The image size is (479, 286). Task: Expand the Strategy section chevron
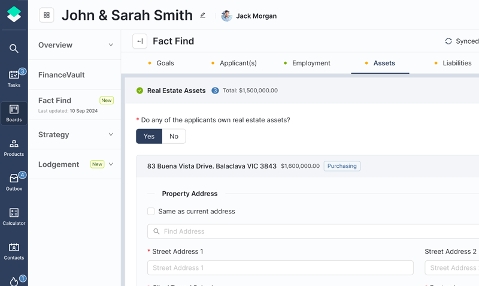pos(111,134)
